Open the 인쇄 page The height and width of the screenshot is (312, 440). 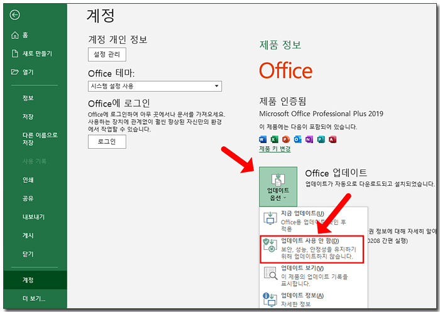(35, 180)
